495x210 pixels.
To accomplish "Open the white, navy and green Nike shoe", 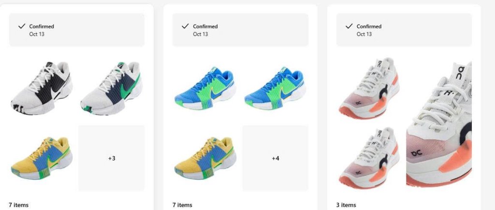I will point(112,89).
